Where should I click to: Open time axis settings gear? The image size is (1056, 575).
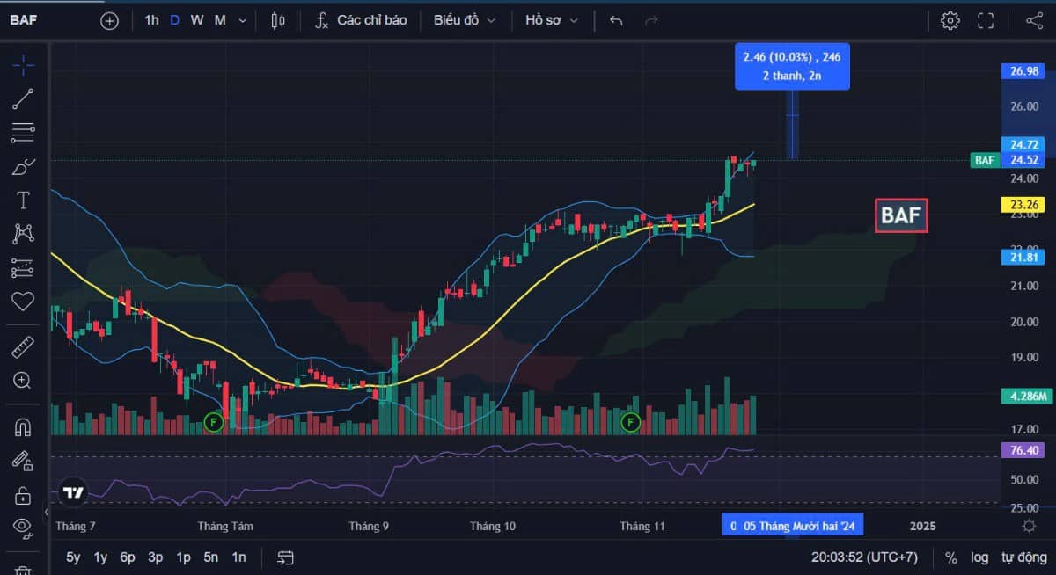[1029, 526]
